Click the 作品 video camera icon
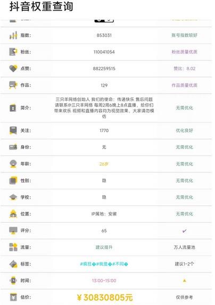The image size is (215, 305). 13,85
